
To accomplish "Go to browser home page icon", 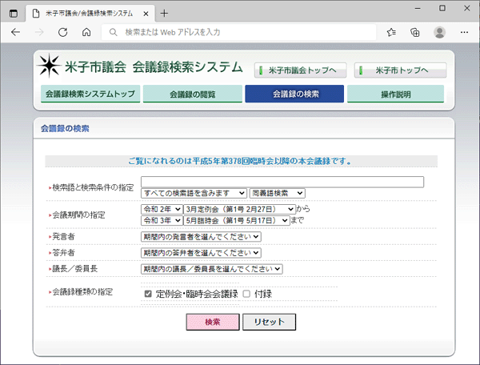I will 86,32.
